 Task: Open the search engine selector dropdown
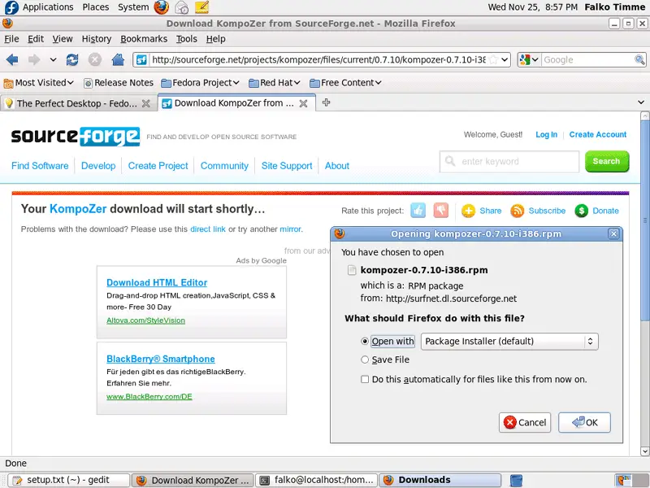[530, 59]
